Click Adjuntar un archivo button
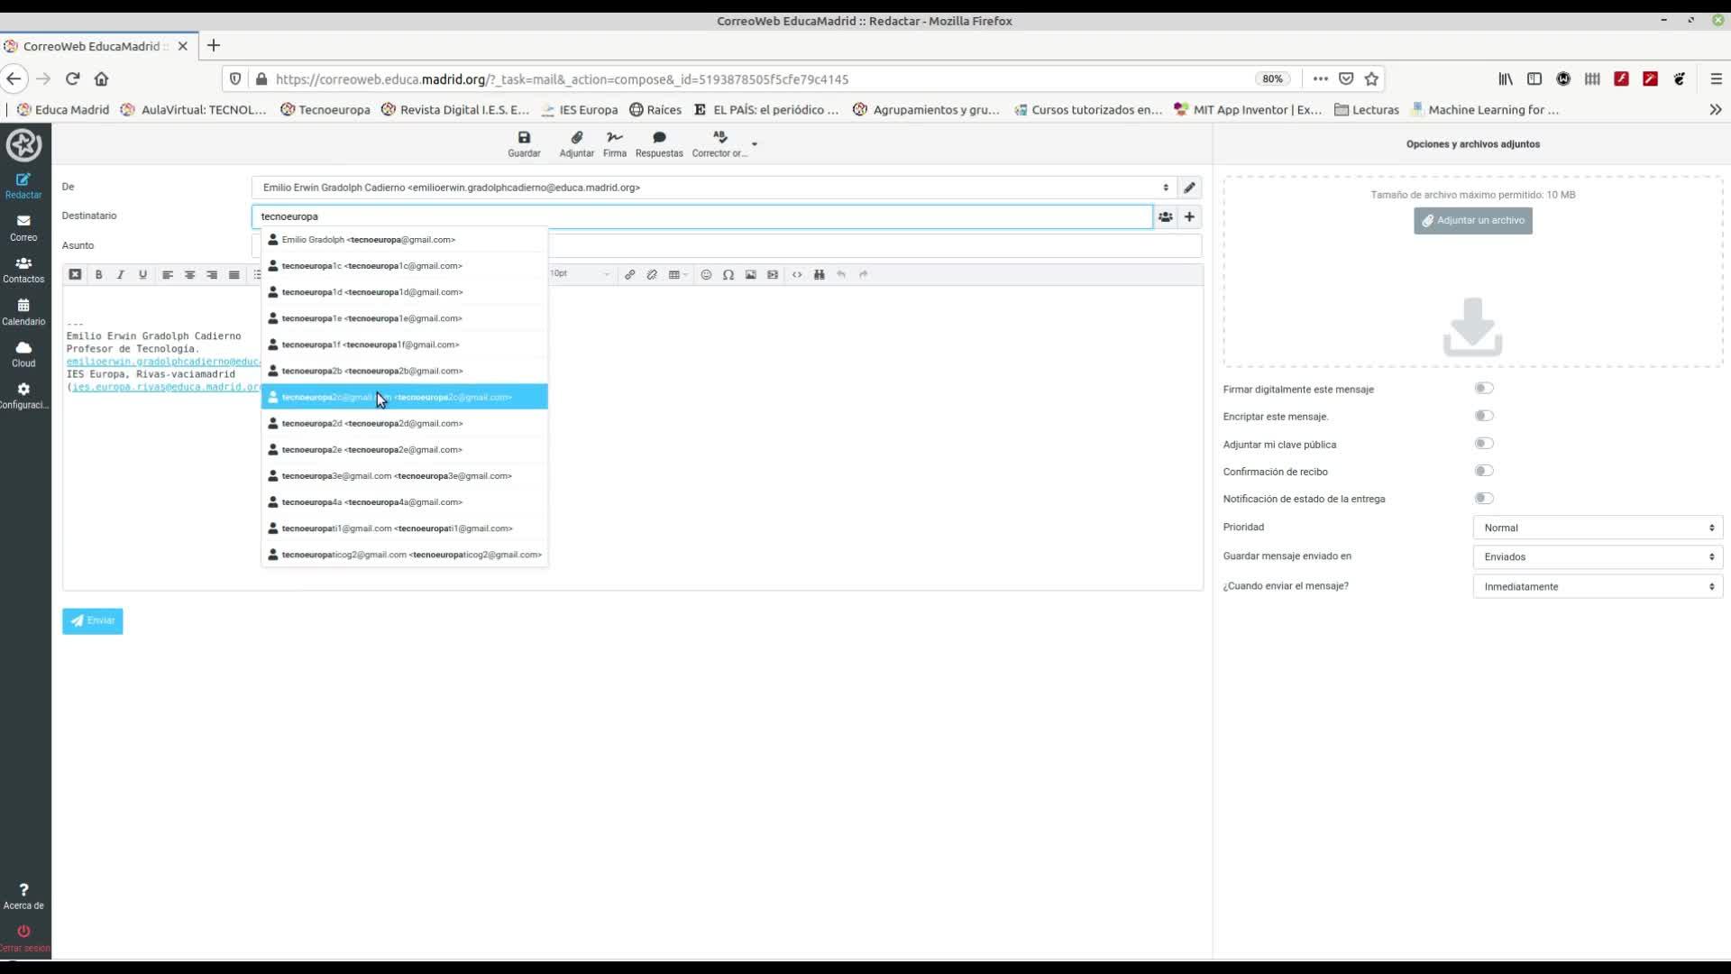Image resolution: width=1731 pixels, height=974 pixels. click(x=1472, y=221)
